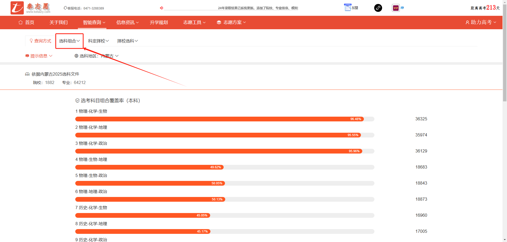Viewport: 507px width, 242px height.
Task: Click the 泰志愿 logo icon
Action: [17, 8]
